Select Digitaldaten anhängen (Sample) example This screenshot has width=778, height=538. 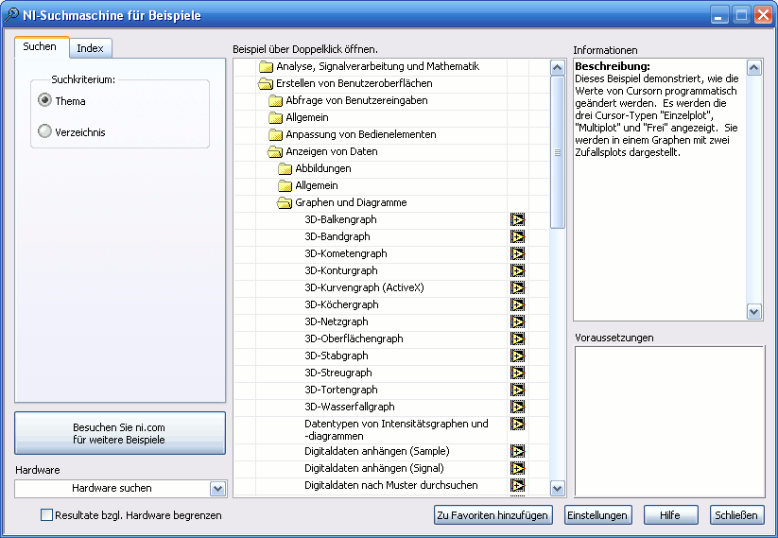pyautogui.click(x=377, y=451)
